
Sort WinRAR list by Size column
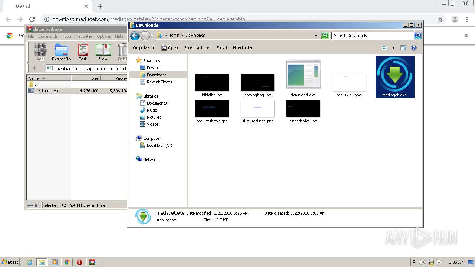(86, 78)
